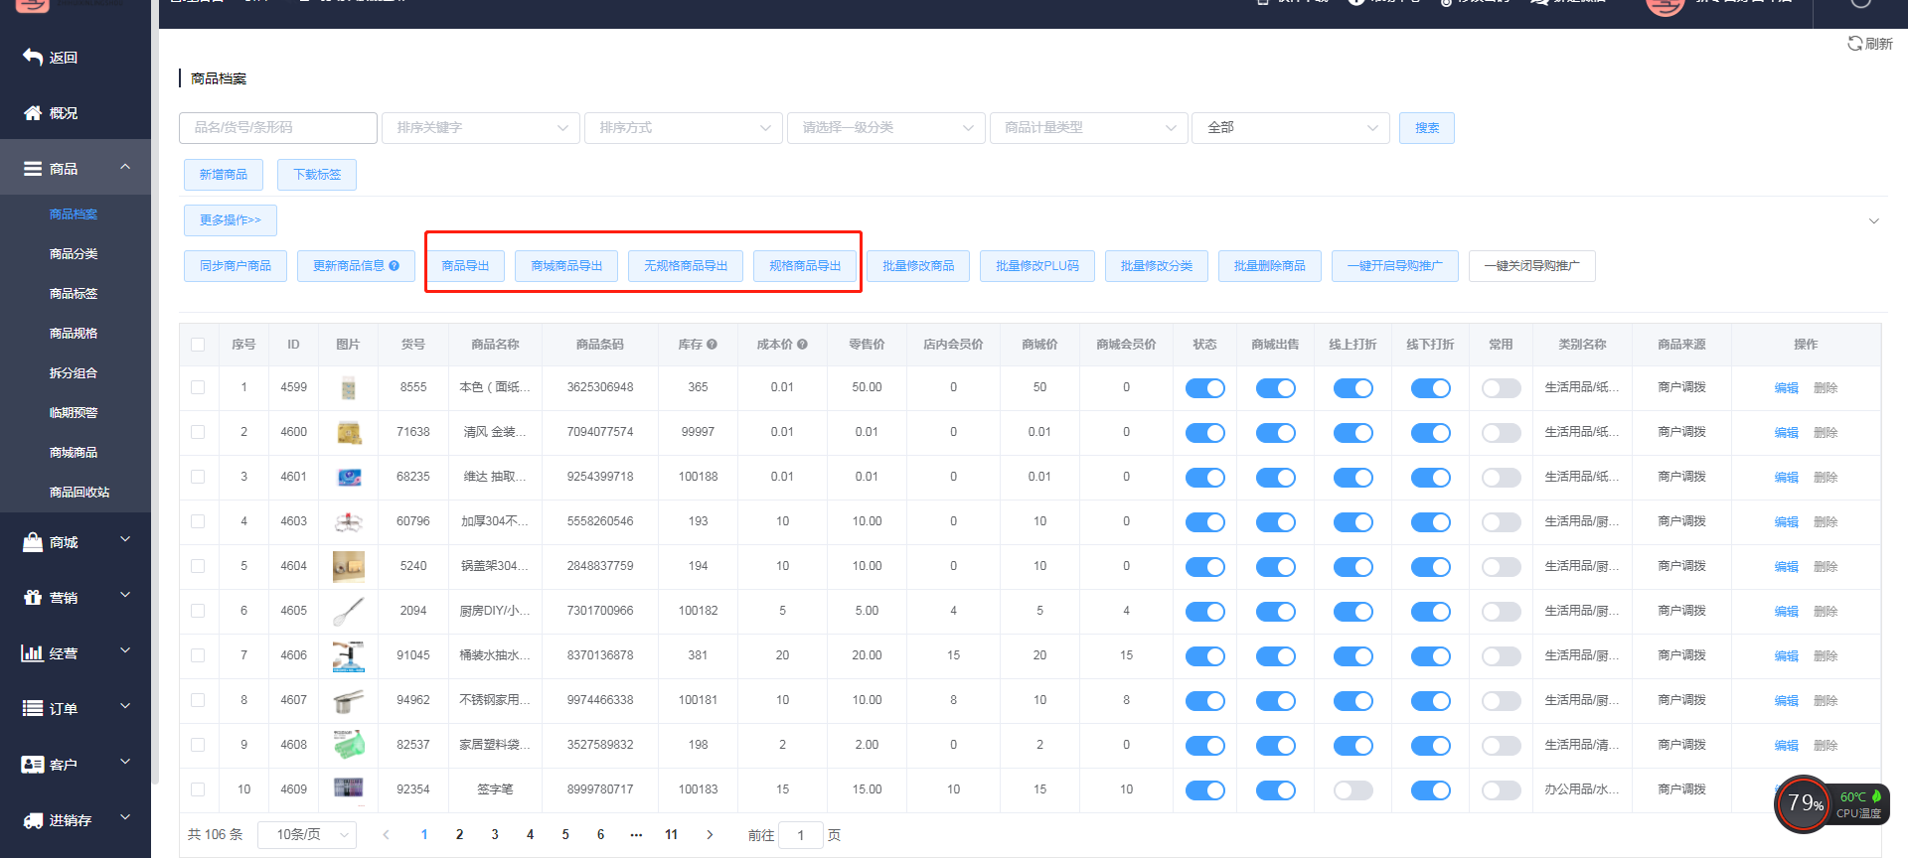
Task: Open the 全部 filter dropdown
Action: coord(1291,127)
